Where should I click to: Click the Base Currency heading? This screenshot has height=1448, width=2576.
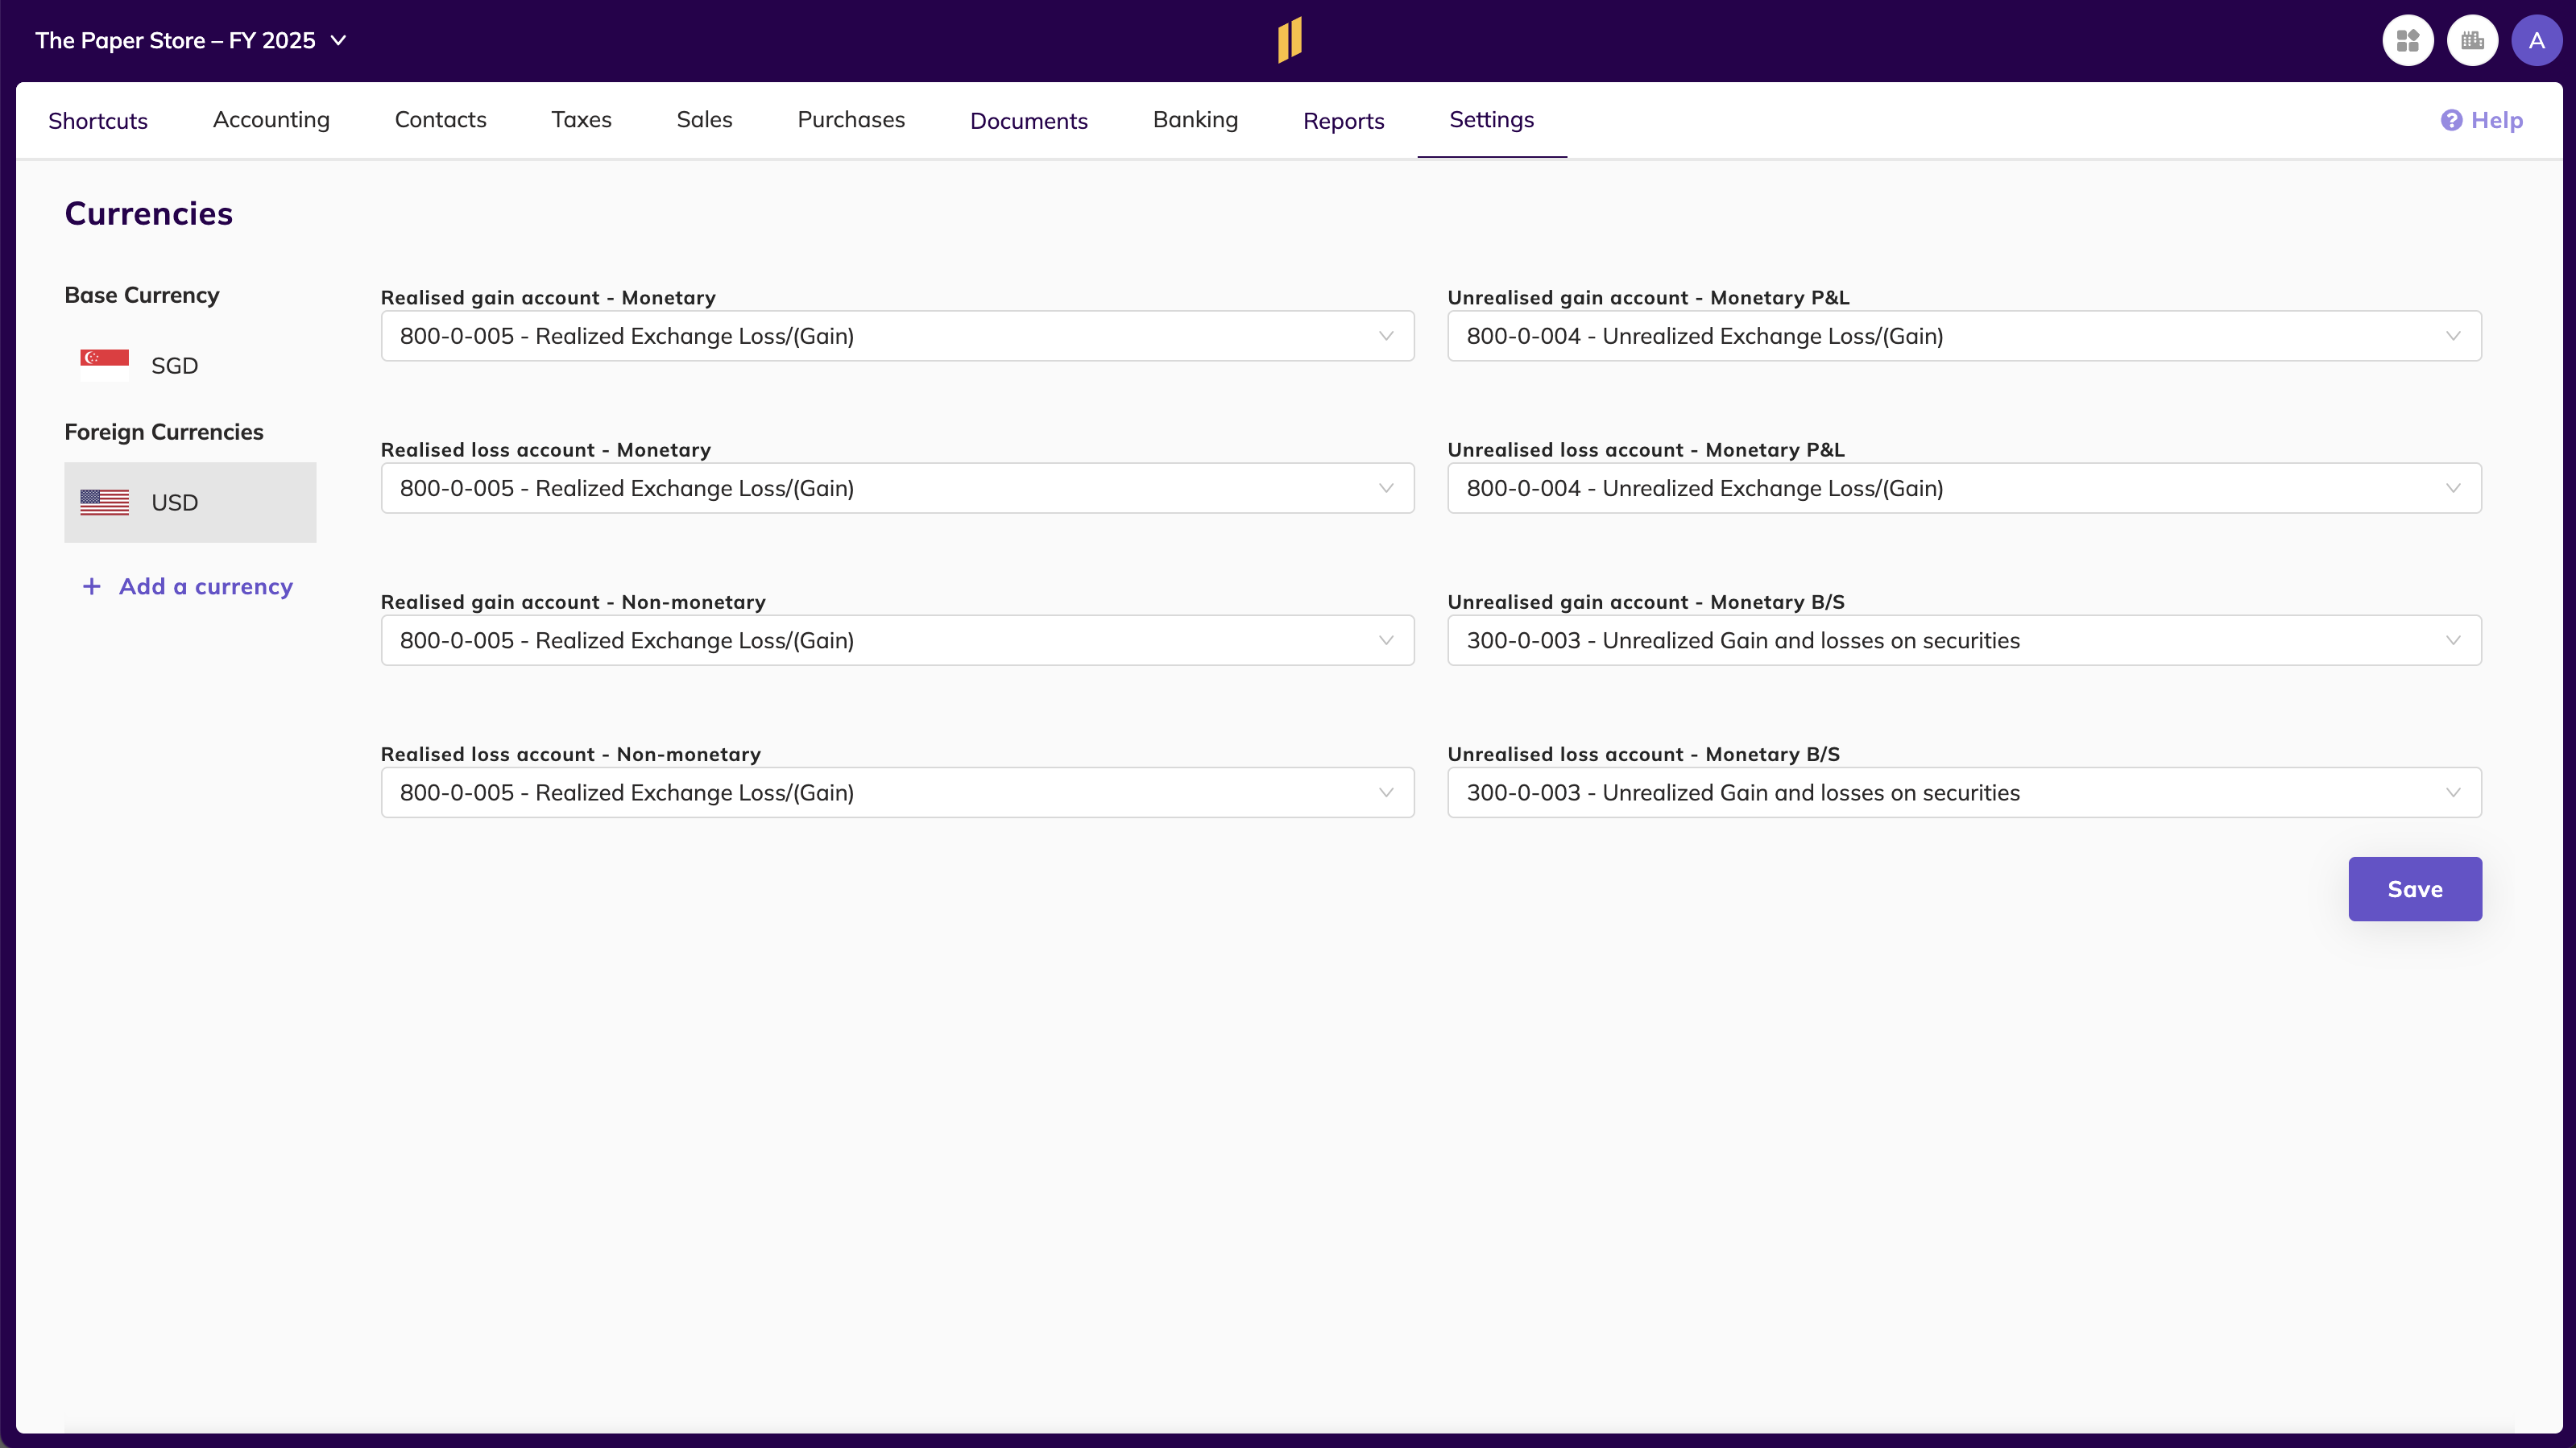pos(142,295)
